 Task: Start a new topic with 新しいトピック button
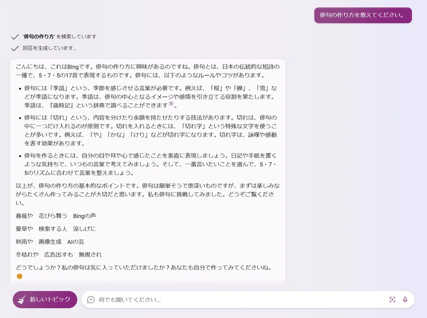point(45,300)
